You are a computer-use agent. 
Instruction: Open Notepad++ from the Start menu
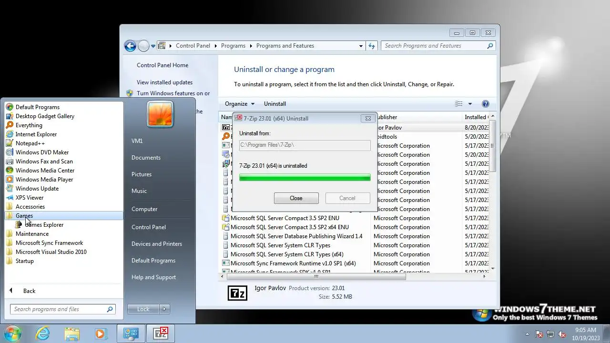[x=30, y=143]
